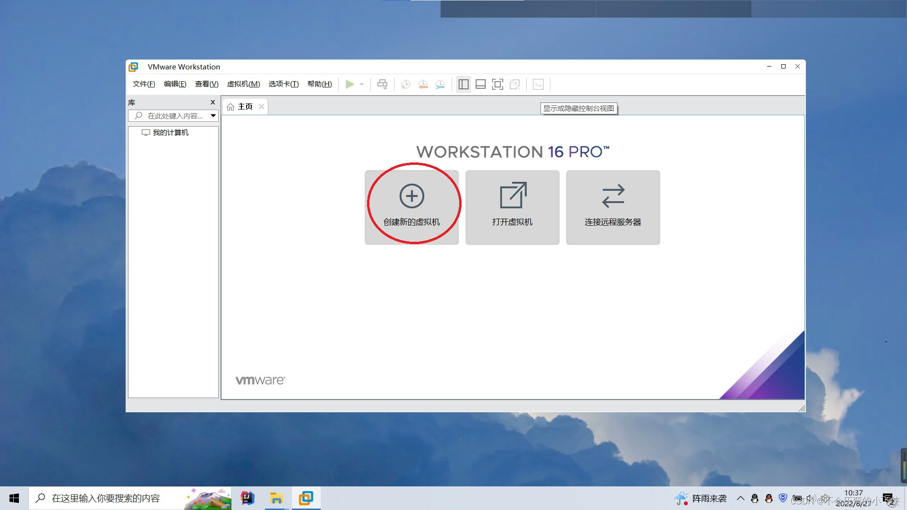Image resolution: width=907 pixels, height=510 pixels.
Task: Close the 库 library panel
Action: [213, 102]
